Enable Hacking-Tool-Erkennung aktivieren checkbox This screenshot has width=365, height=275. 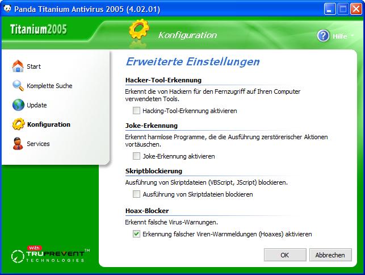(x=136, y=111)
